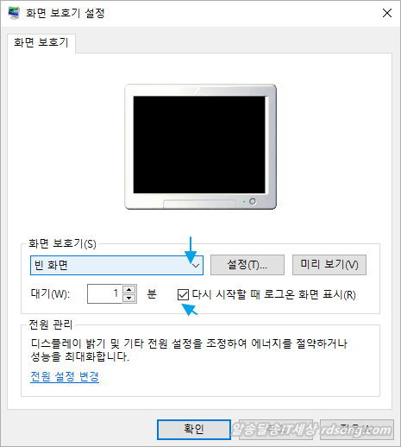Click the black monitor preview image
The width and height of the screenshot is (401, 447).
(200, 147)
